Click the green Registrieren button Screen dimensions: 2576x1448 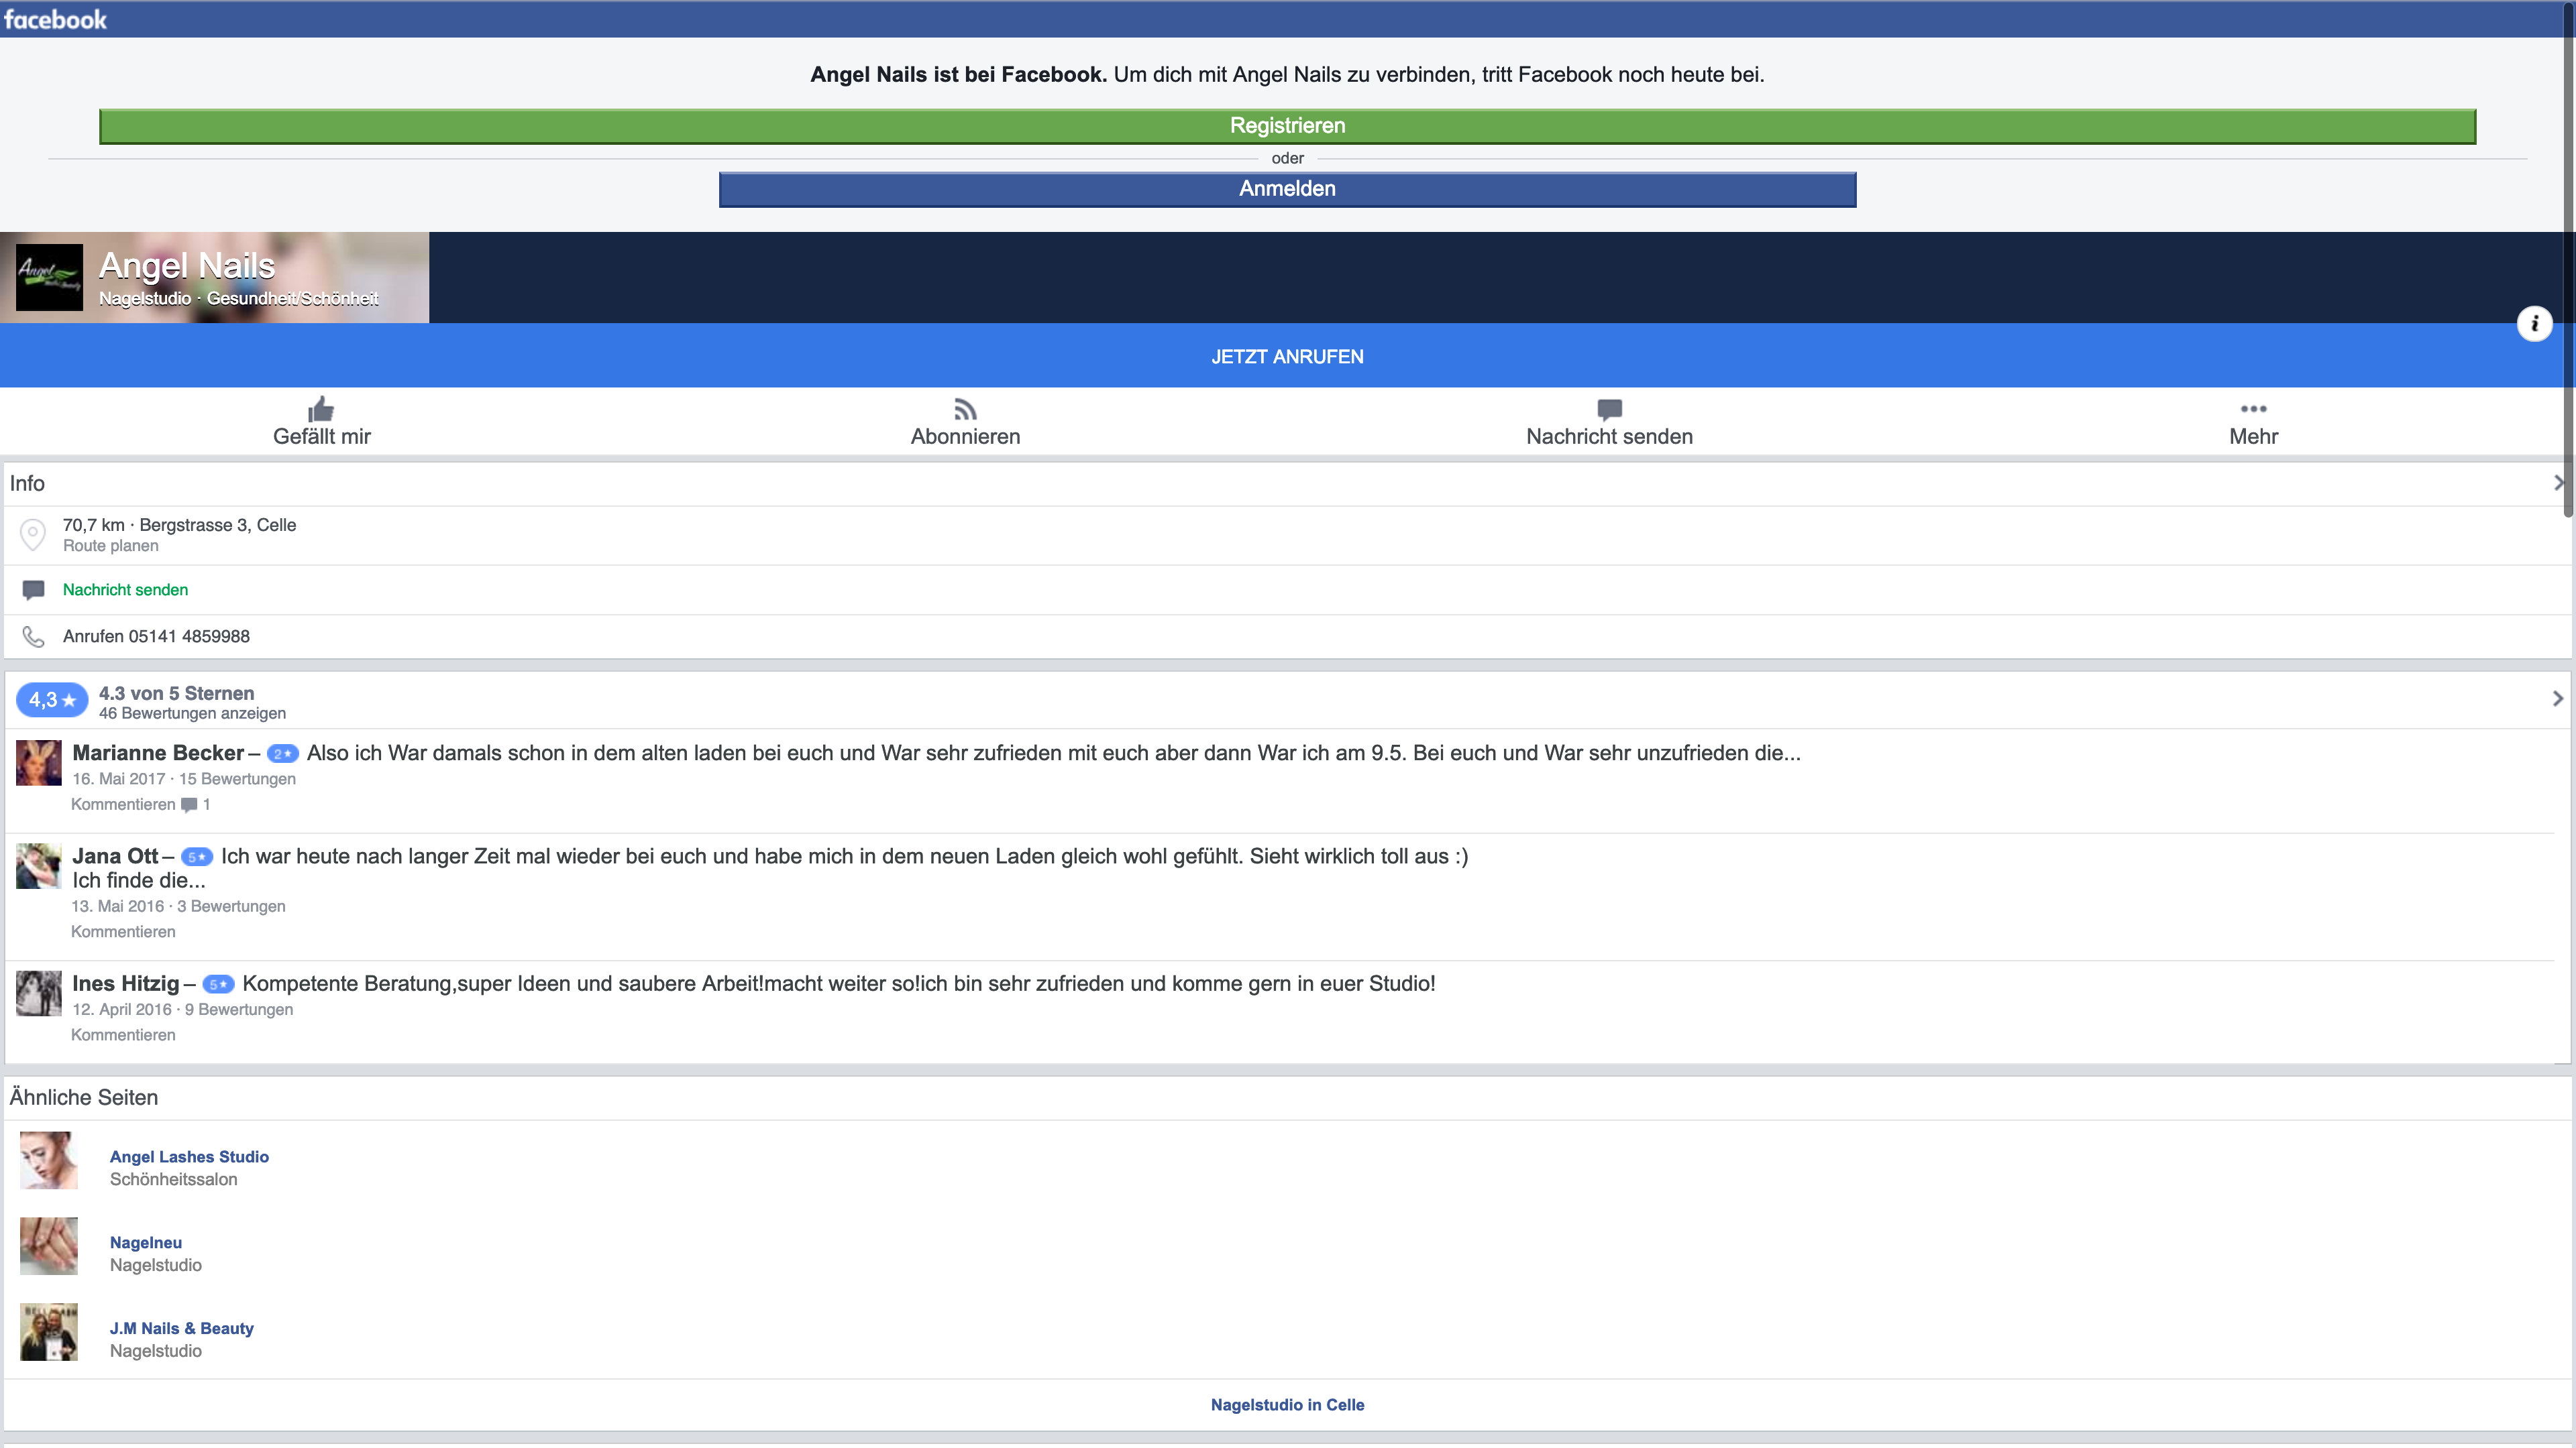(1287, 126)
